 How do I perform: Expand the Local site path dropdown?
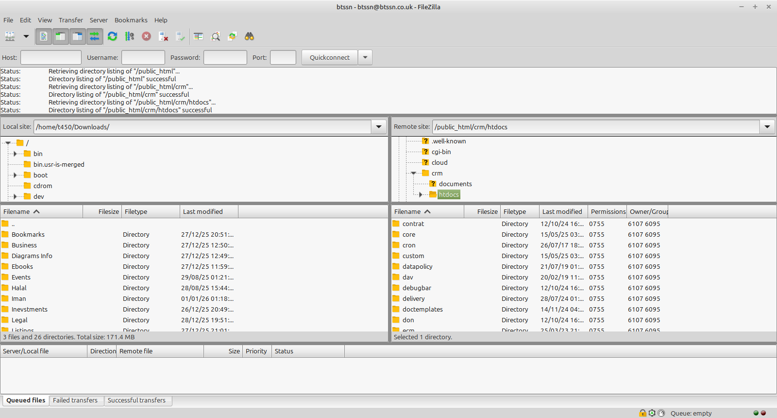click(379, 127)
